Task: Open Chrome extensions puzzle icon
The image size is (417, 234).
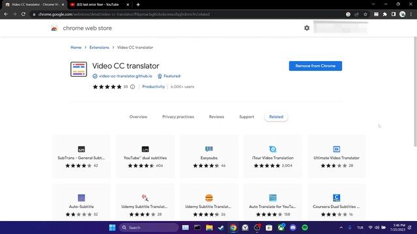Action: click(x=385, y=14)
